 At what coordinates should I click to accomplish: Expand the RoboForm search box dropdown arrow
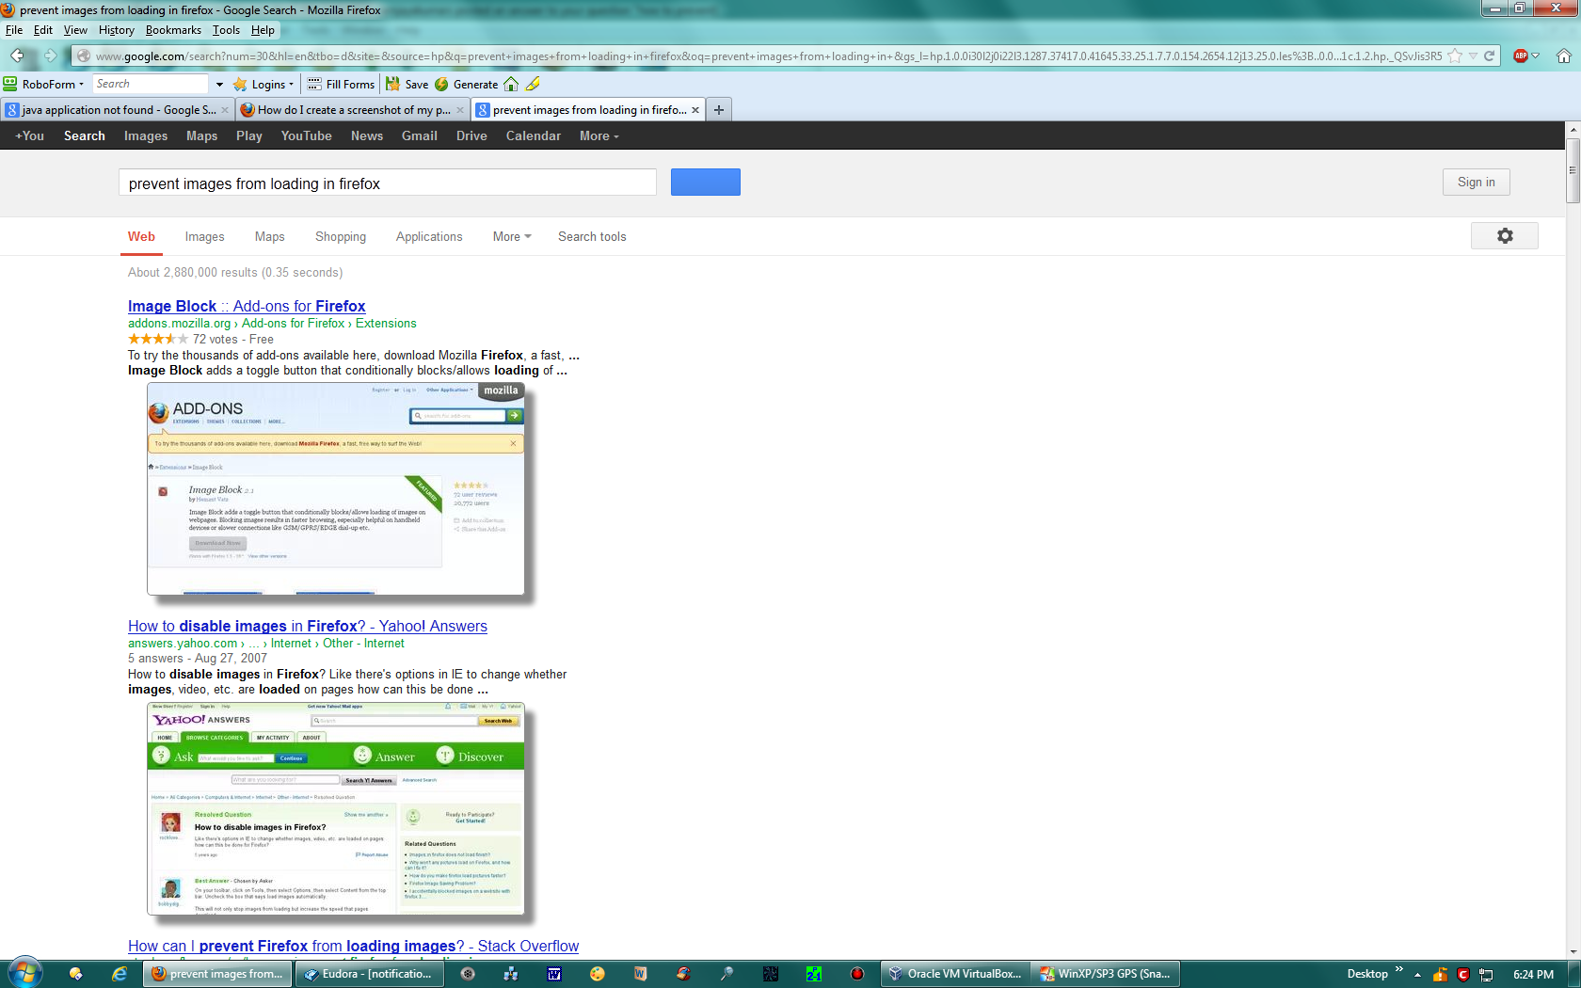[219, 85]
